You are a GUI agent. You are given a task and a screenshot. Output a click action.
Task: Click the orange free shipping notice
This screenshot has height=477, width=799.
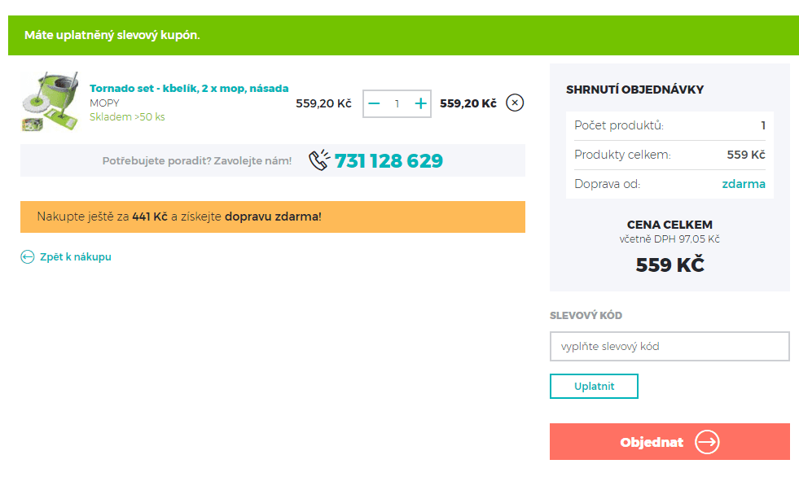pos(273,217)
